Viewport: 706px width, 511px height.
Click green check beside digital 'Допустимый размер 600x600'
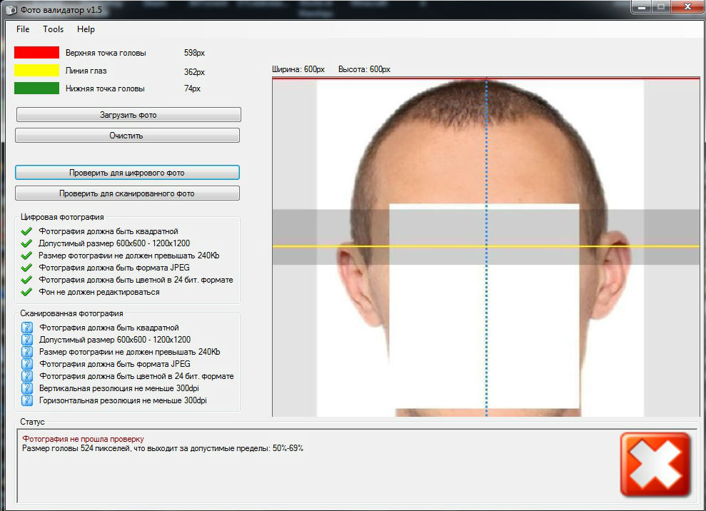26,243
